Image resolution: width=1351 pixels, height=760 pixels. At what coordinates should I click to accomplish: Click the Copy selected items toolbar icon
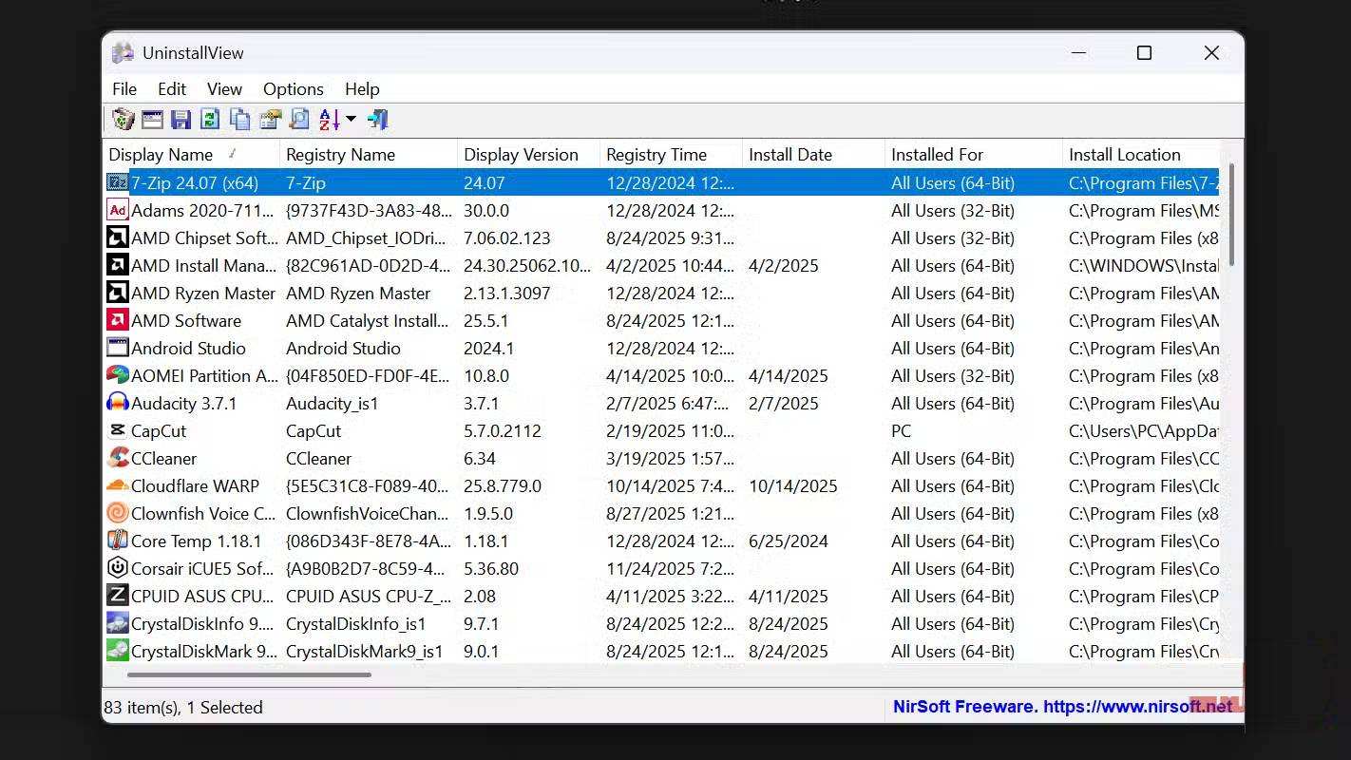click(x=240, y=120)
